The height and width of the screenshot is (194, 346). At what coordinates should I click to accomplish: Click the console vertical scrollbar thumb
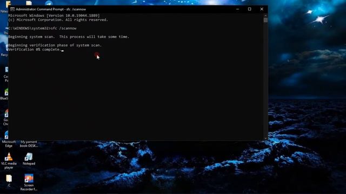coord(265,20)
